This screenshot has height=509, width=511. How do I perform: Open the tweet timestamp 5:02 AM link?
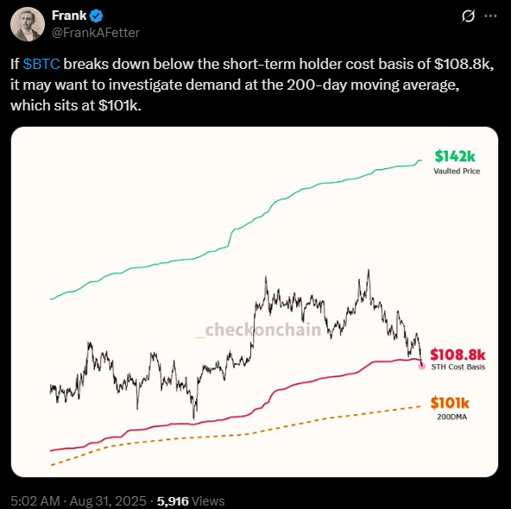point(35,501)
